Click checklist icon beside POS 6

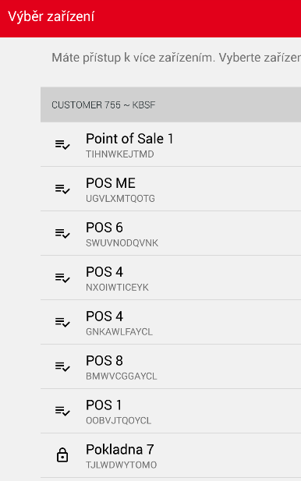pyautogui.click(x=62, y=233)
